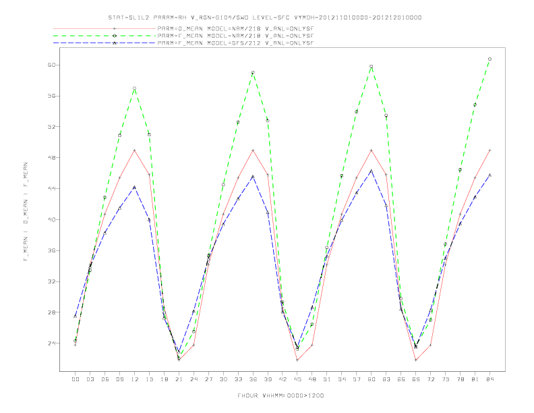Click red observed point at hour 84
Viewport: 534px width, 413px height.
click(x=490, y=150)
